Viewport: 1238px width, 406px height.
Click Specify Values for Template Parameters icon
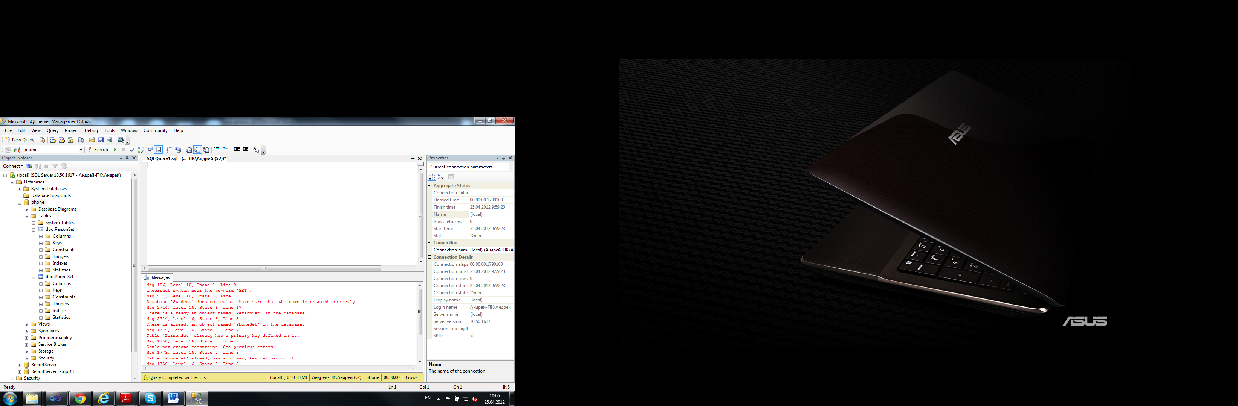point(256,150)
